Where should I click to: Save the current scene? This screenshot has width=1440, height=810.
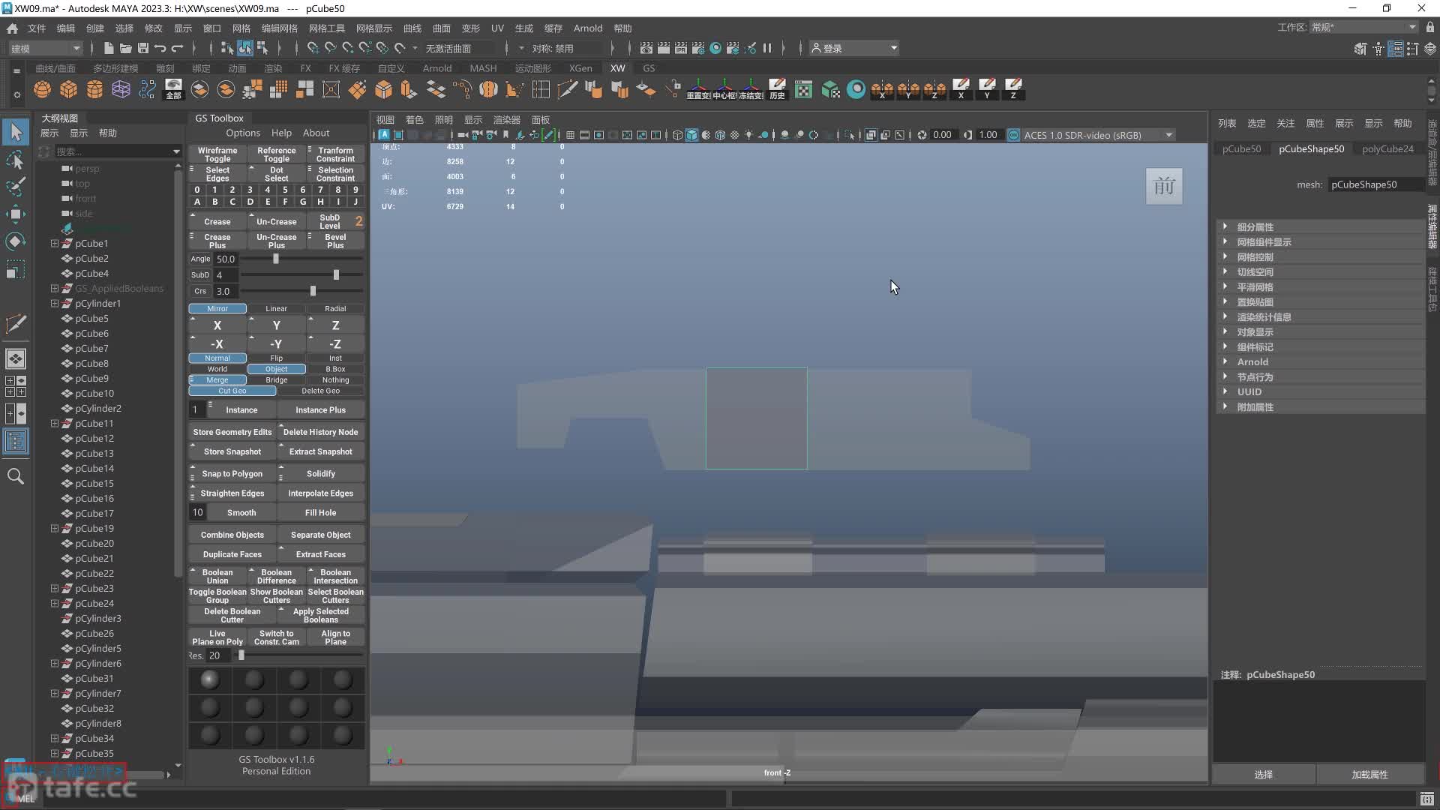143,48
